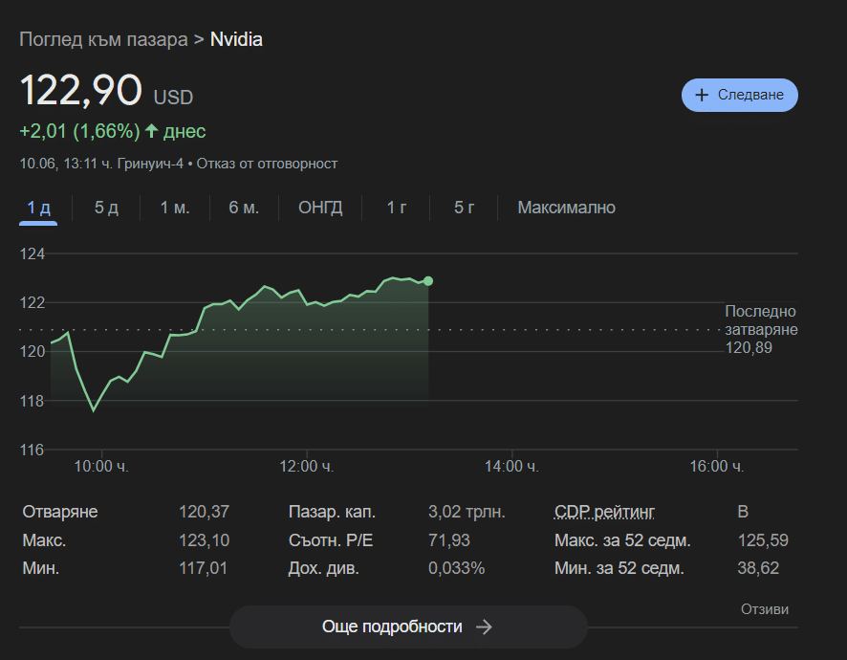
Task: Click the Съотн. P/E label
Action: pyautogui.click(x=331, y=540)
